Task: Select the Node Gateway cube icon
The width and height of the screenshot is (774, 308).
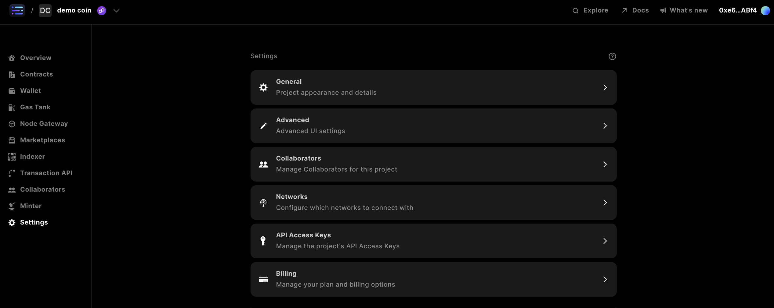Action: pyautogui.click(x=12, y=124)
